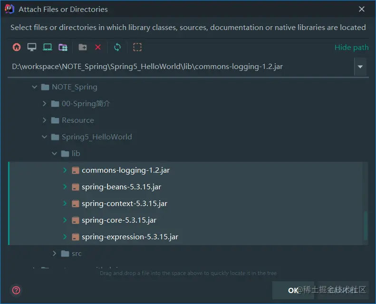This screenshot has height=304, width=376.
Task: Select spring-context-5.3.15.jar file
Action: pos(188,204)
